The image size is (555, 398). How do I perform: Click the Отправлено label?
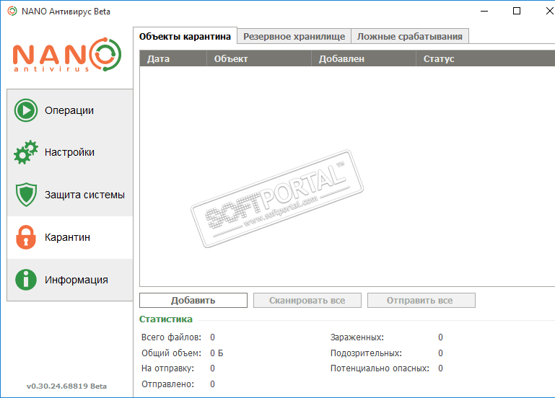coord(167,384)
